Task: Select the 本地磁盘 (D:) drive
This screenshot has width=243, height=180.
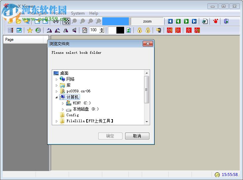Action: 86,109
